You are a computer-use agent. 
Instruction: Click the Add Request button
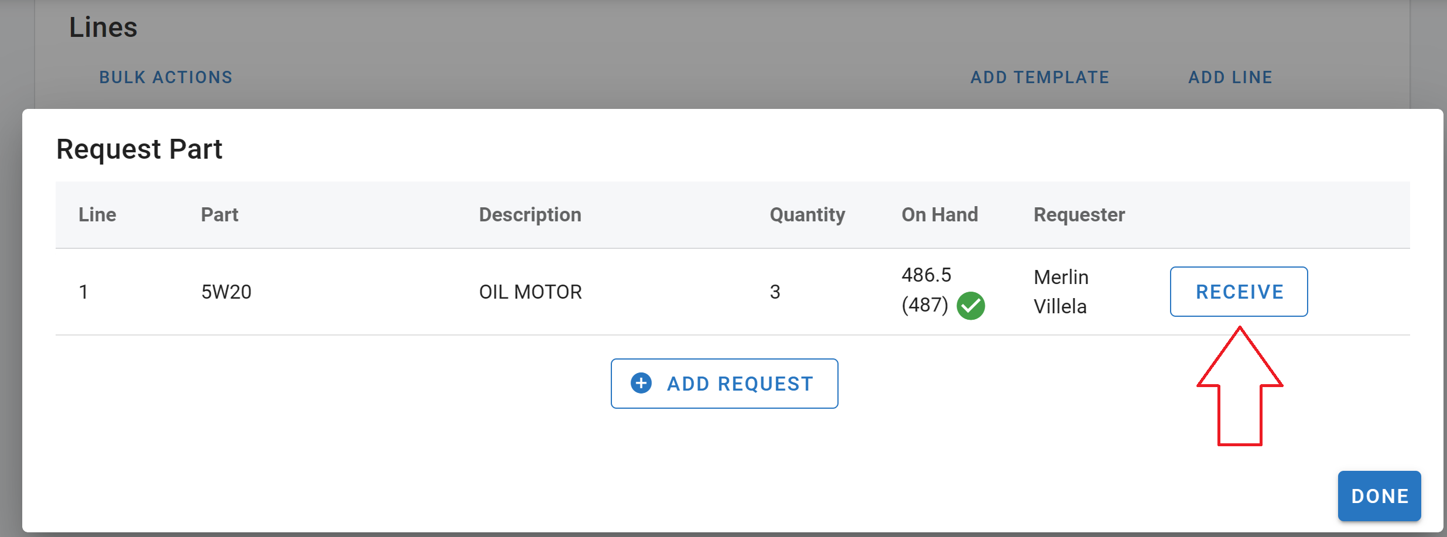[724, 384]
